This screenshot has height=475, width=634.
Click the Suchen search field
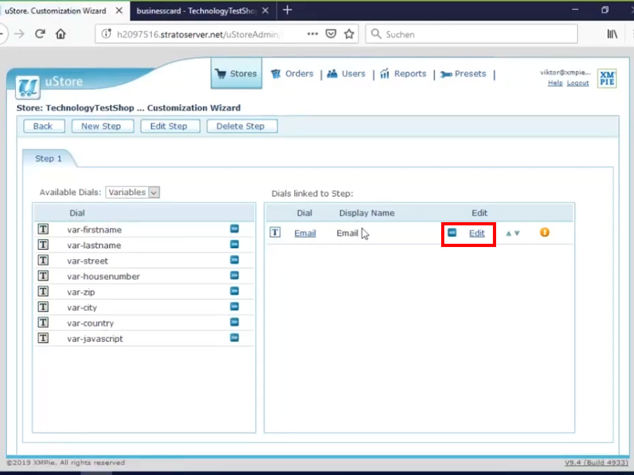471,34
